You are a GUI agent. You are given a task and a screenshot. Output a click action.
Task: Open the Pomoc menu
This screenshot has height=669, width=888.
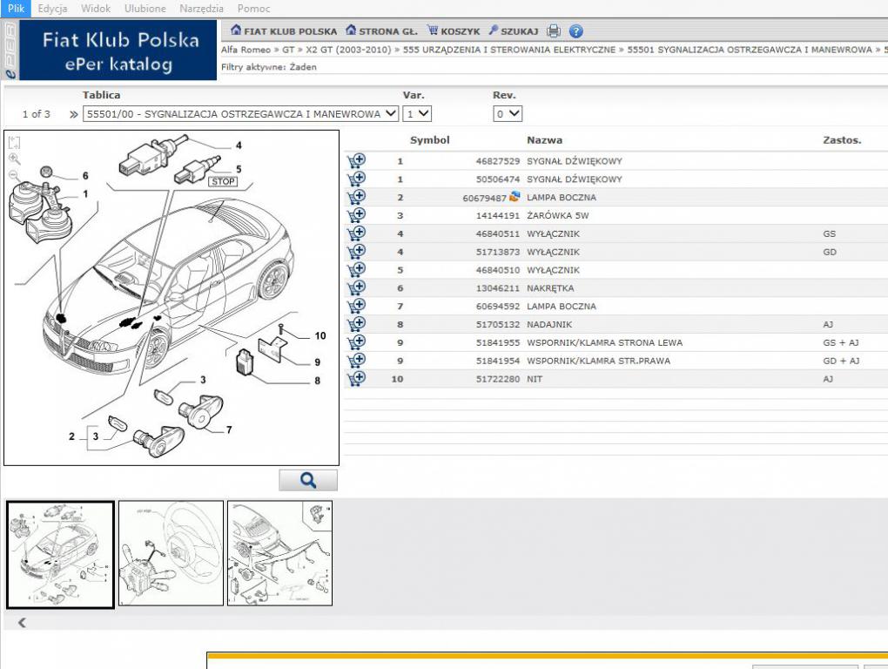[253, 9]
